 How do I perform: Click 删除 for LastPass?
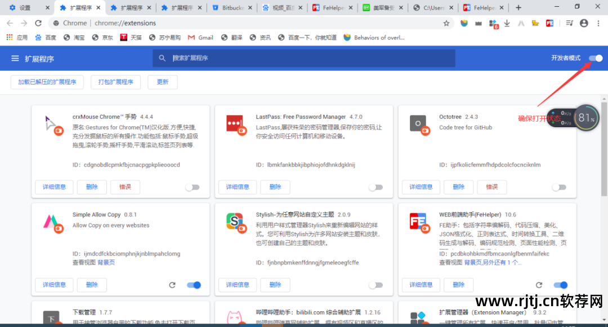[275, 187]
